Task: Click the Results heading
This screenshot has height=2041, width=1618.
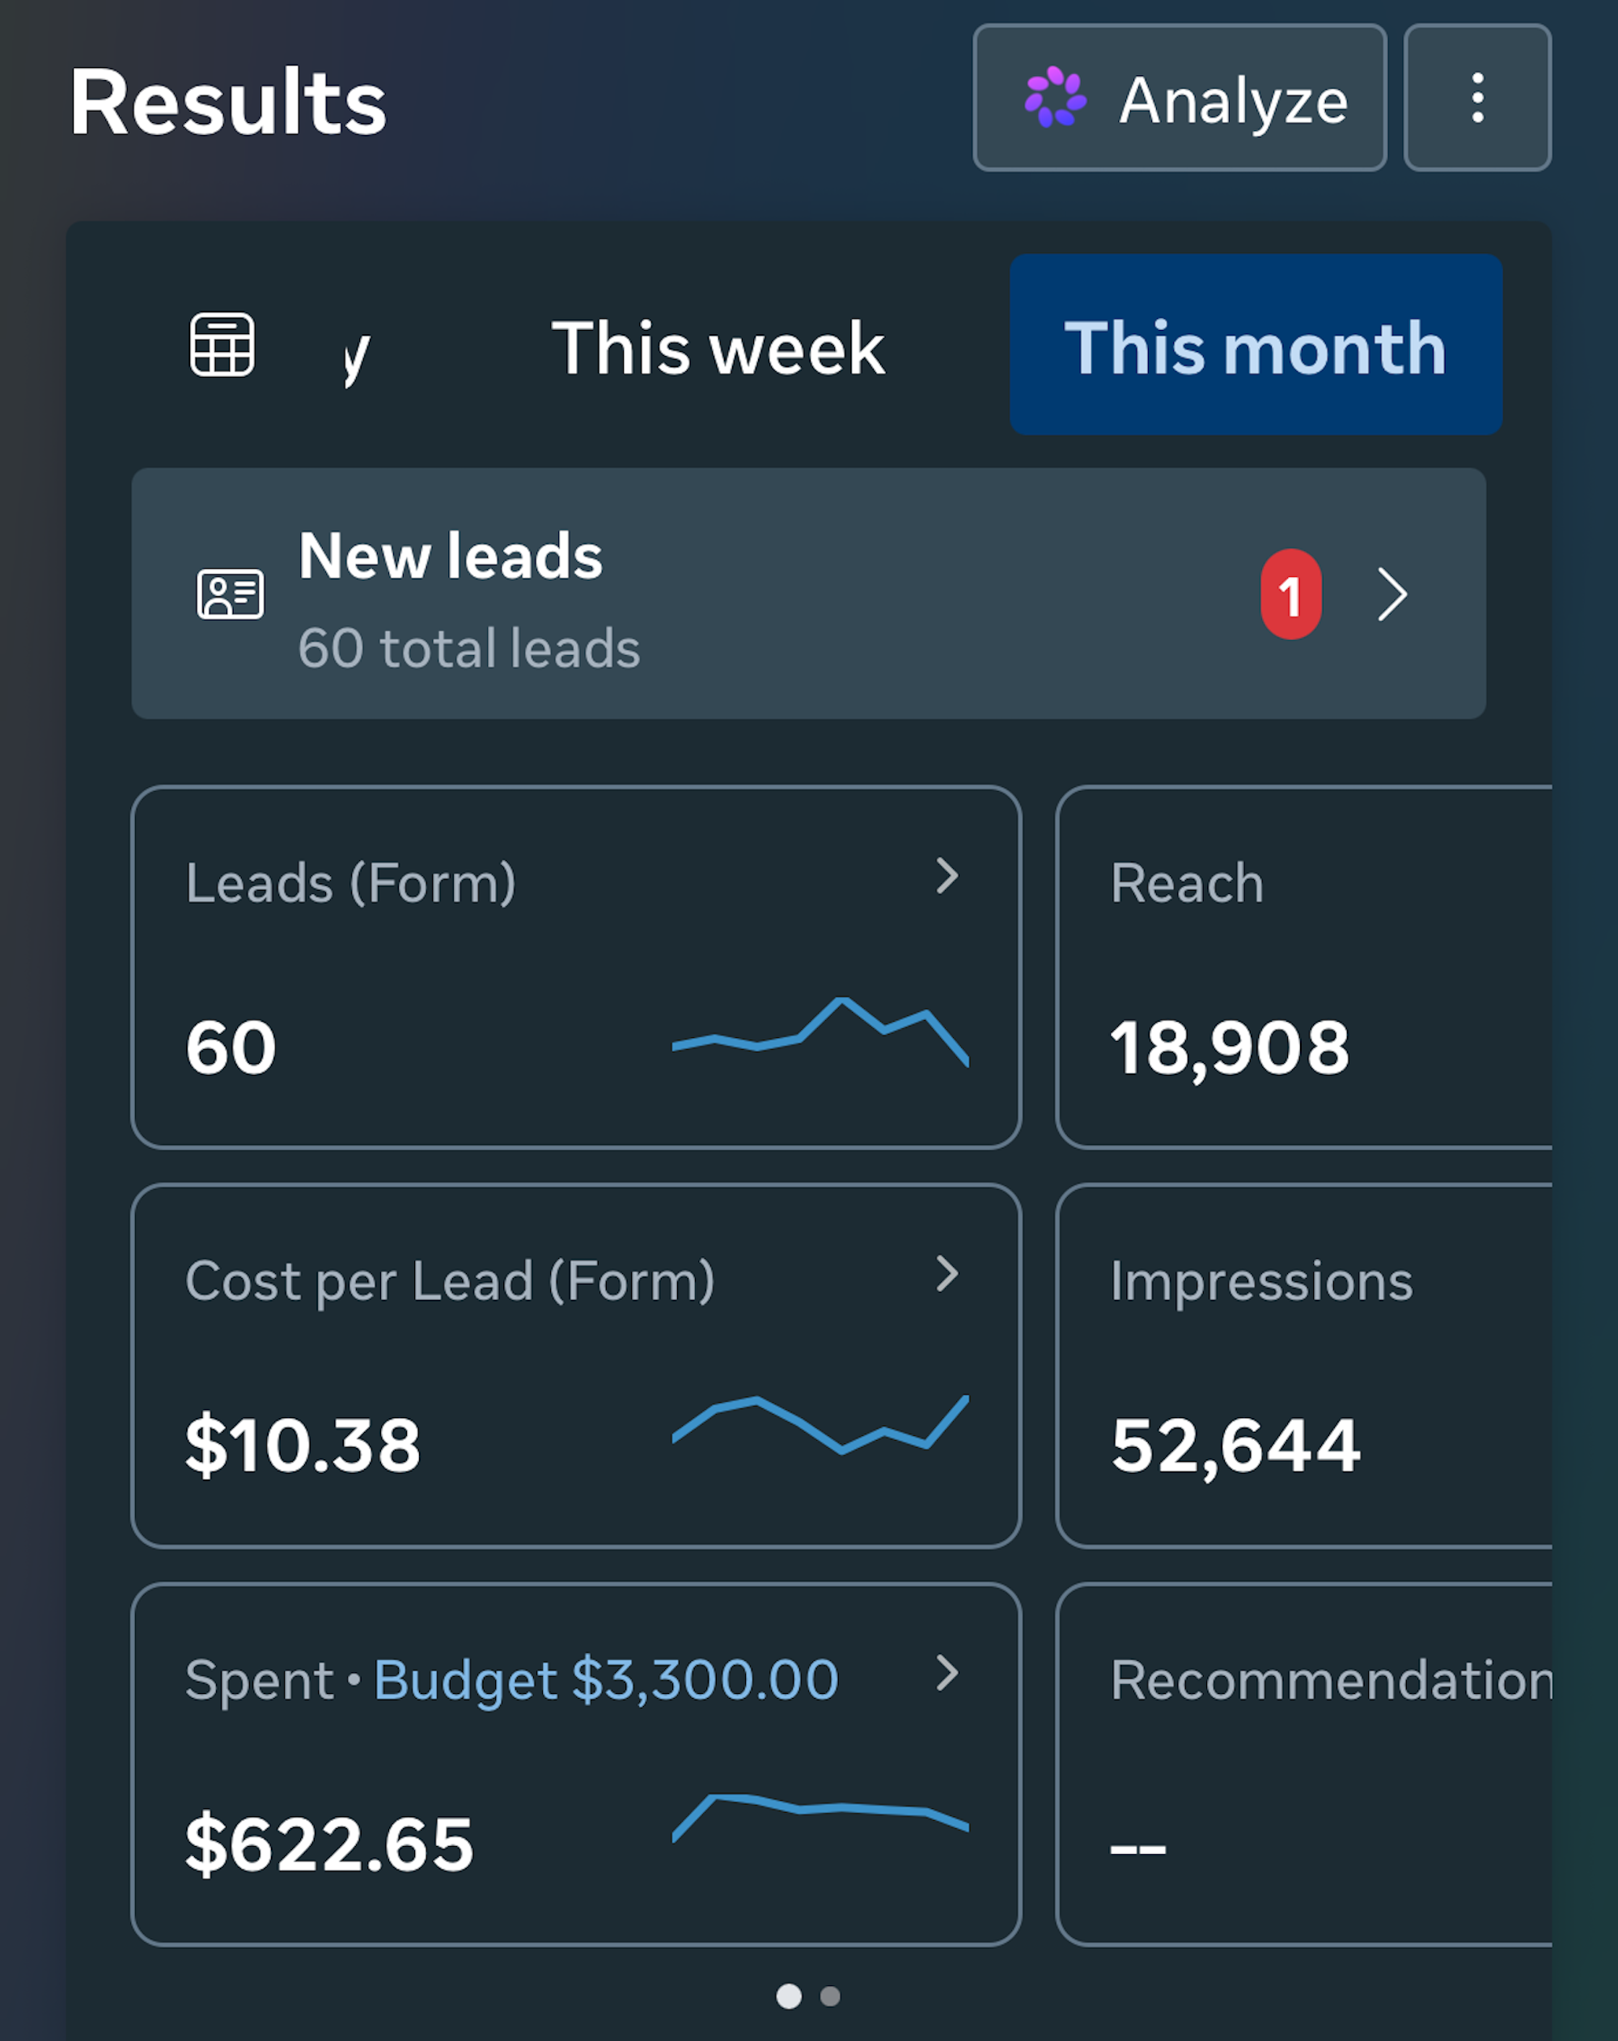Action: point(228,102)
